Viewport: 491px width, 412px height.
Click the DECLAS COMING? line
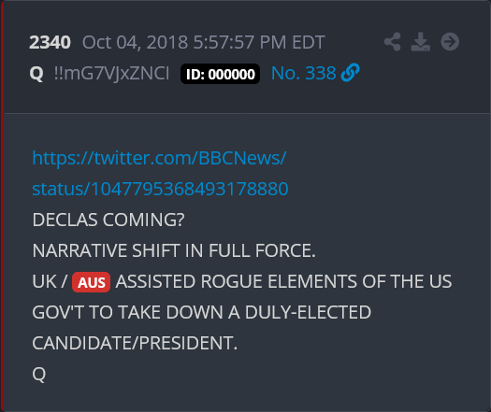(x=108, y=220)
